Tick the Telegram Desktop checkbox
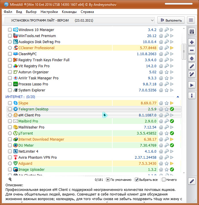 pos(10,109)
